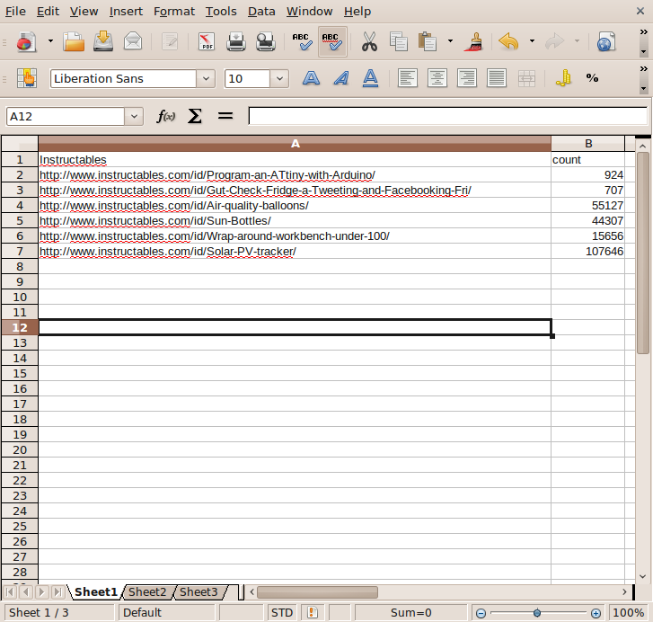Apply Justified alignment
The image size is (653, 622).
pyautogui.click(x=497, y=78)
